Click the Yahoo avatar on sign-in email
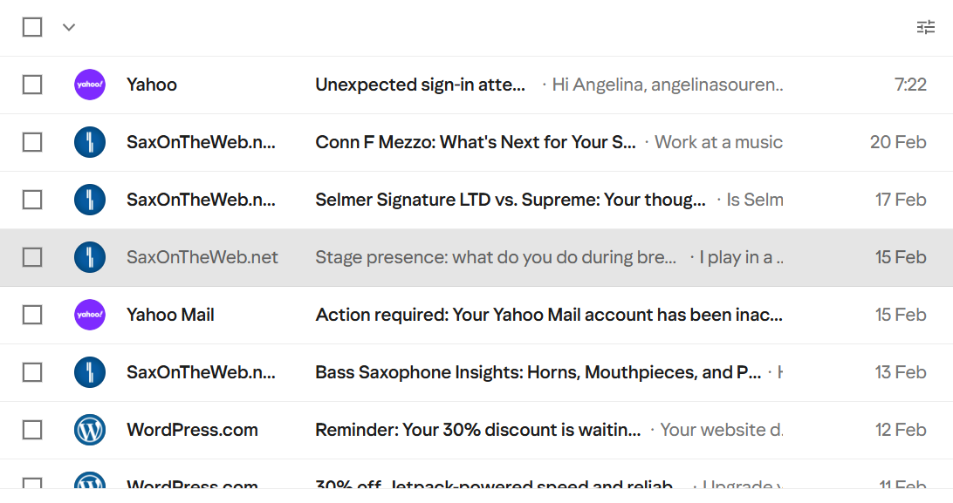The width and height of the screenshot is (953, 503). [90, 85]
